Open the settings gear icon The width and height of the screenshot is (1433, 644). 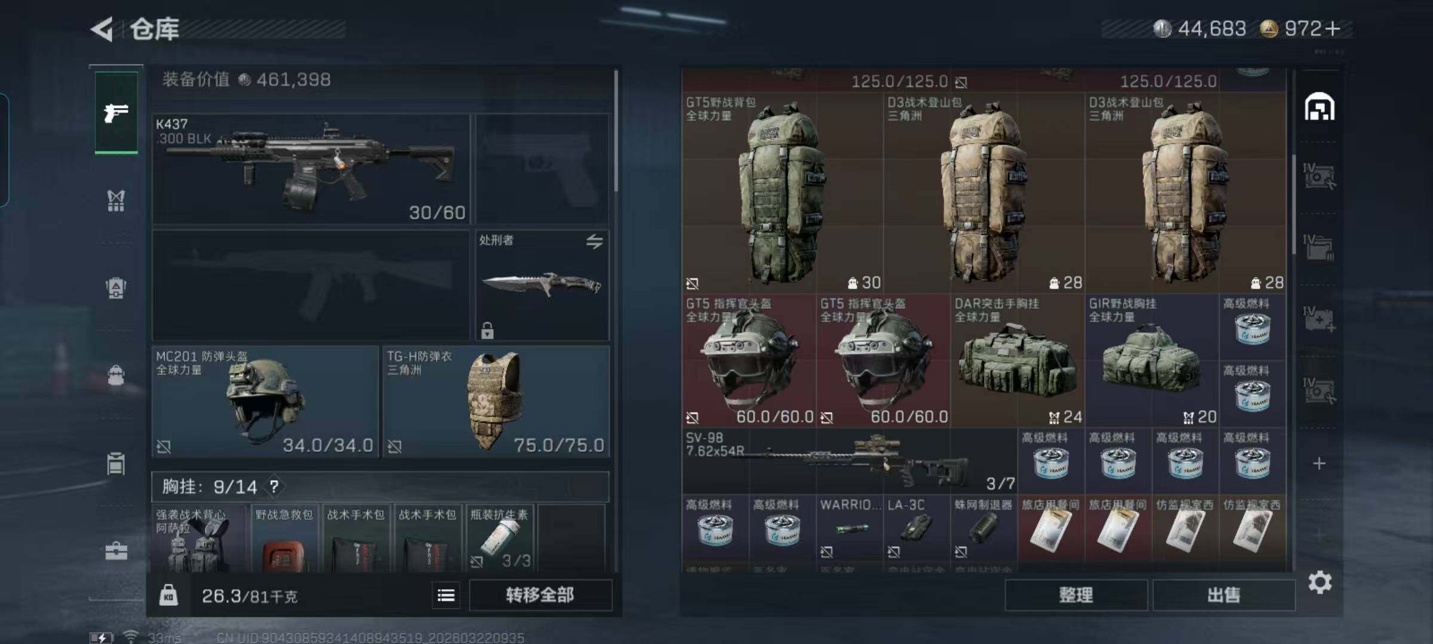click(x=1320, y=582)
